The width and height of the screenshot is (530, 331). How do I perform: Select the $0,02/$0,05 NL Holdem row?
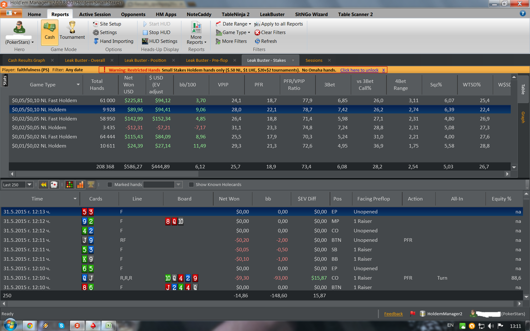coord(260,128)
